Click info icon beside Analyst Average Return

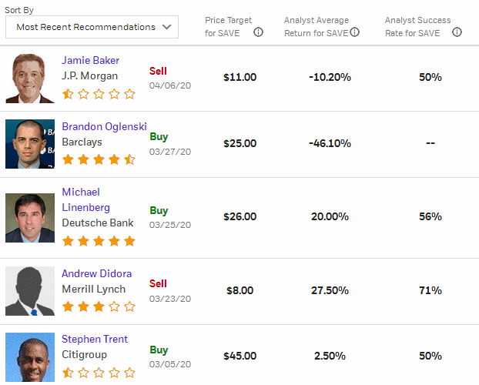[354, 32]
